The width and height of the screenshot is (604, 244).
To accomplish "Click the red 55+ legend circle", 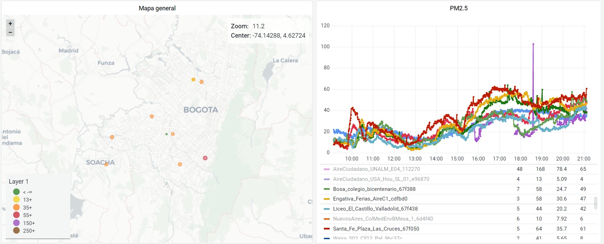I will [x=16, y=215].
